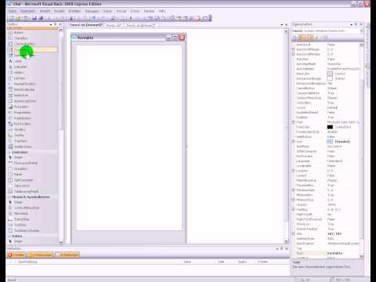Select the TreeView toolbox control
The image size is (376, 282).
[32, 141]
